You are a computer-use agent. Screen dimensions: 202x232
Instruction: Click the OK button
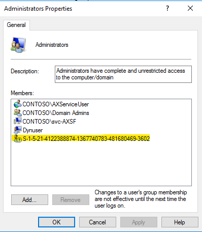[x=56, y=222]
